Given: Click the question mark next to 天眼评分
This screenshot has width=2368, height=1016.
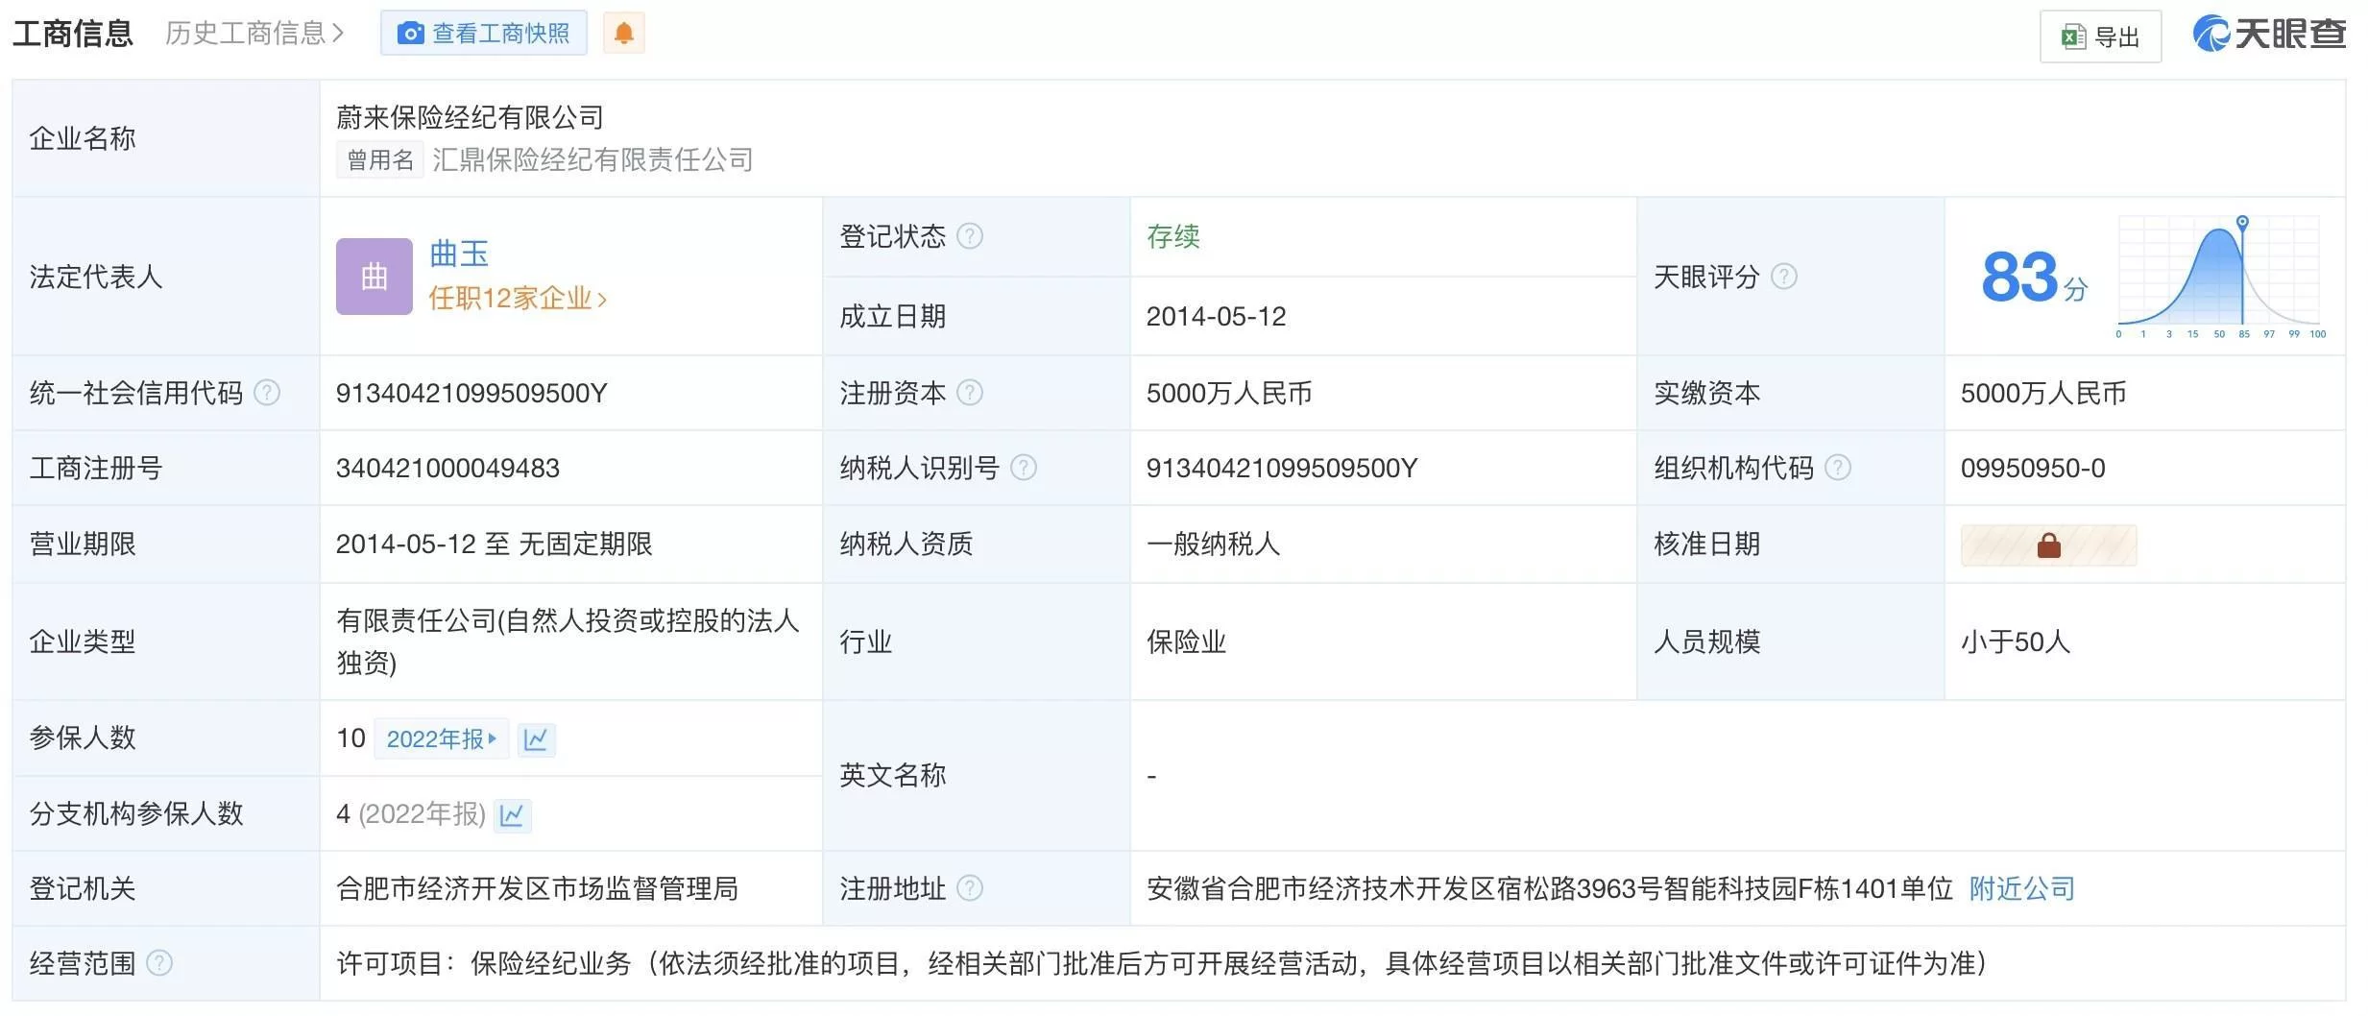Looking at the screenshot, I should 1783,277.
